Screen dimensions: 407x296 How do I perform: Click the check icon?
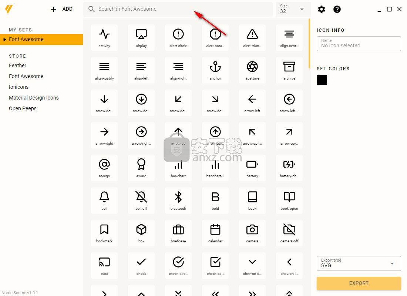point(141,266)
